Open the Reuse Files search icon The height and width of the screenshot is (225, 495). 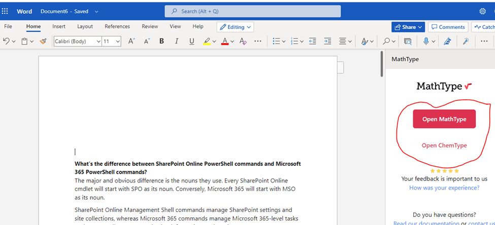[x=408, y=41]
